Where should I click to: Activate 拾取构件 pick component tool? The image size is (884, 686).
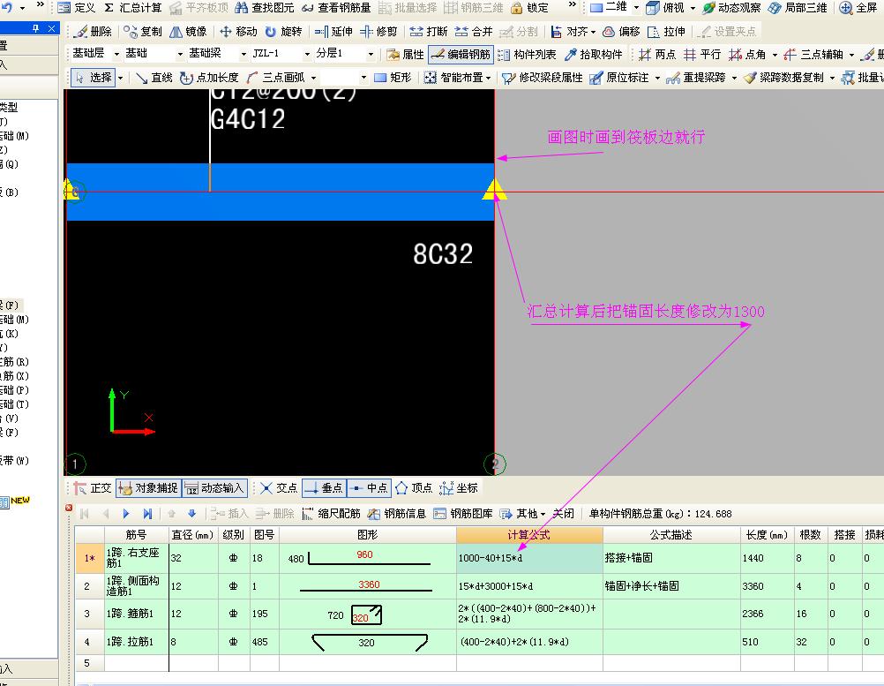pos(594,54)
